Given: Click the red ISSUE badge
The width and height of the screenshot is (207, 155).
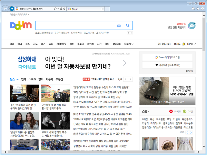Looking at the screenshot, I should 86,79.
